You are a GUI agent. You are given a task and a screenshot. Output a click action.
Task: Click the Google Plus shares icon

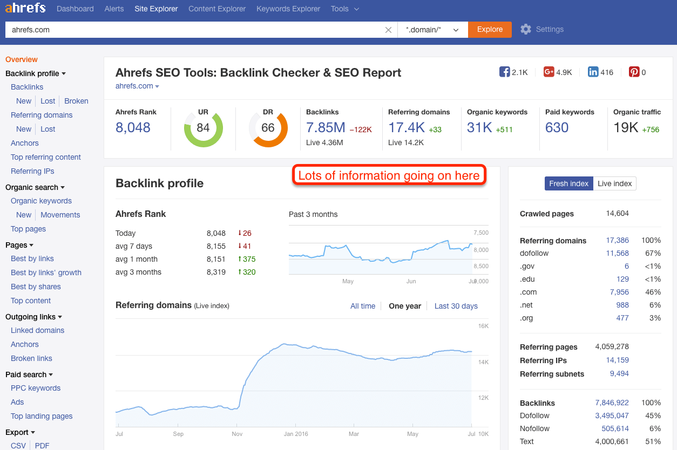(x=549, y=72)
